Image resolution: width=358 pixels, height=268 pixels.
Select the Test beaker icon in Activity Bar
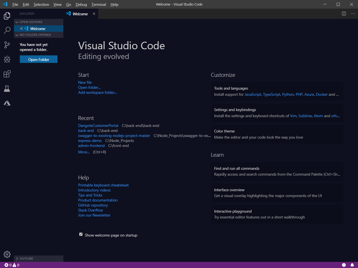[7, 88]
